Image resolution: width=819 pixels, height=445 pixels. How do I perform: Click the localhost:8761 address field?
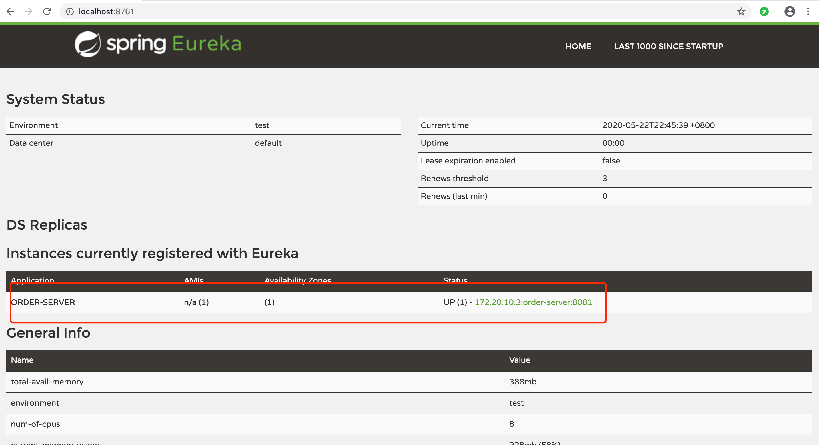tap(106, 11)
